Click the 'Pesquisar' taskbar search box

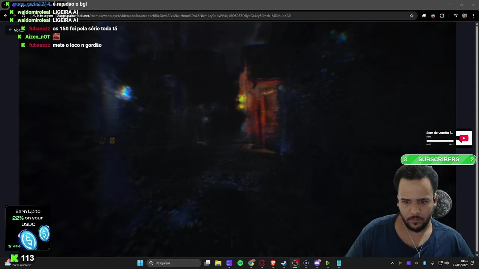(174, 263)
